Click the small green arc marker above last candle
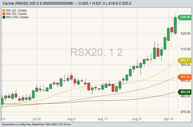This screenshot has width=193, height=127. pyautogui.click(x=175, y=15)
